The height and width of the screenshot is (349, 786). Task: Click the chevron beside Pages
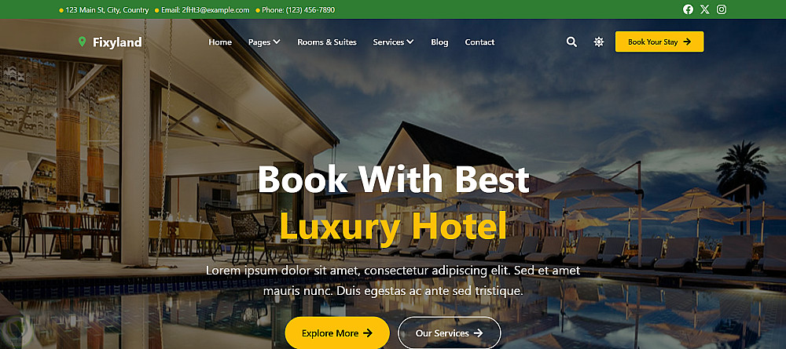(x=277, y=42)
